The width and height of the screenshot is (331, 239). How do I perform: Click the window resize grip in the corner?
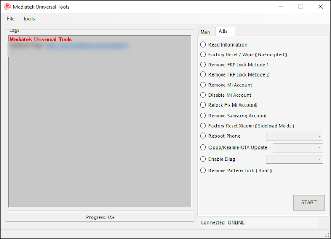tap(327, 235)
